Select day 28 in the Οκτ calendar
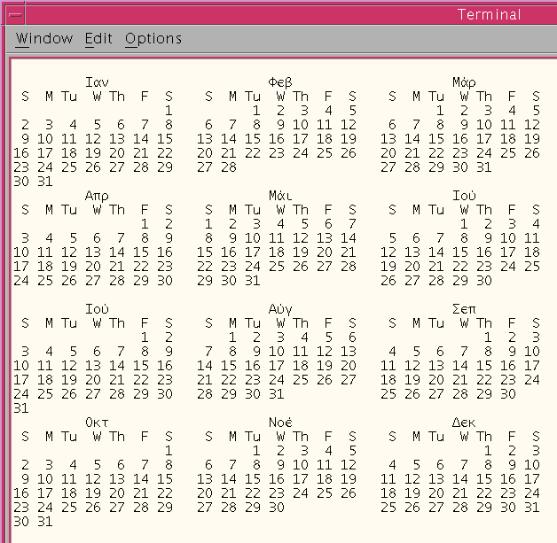This screenshot has width=557, height=543. tap(141, 508)
